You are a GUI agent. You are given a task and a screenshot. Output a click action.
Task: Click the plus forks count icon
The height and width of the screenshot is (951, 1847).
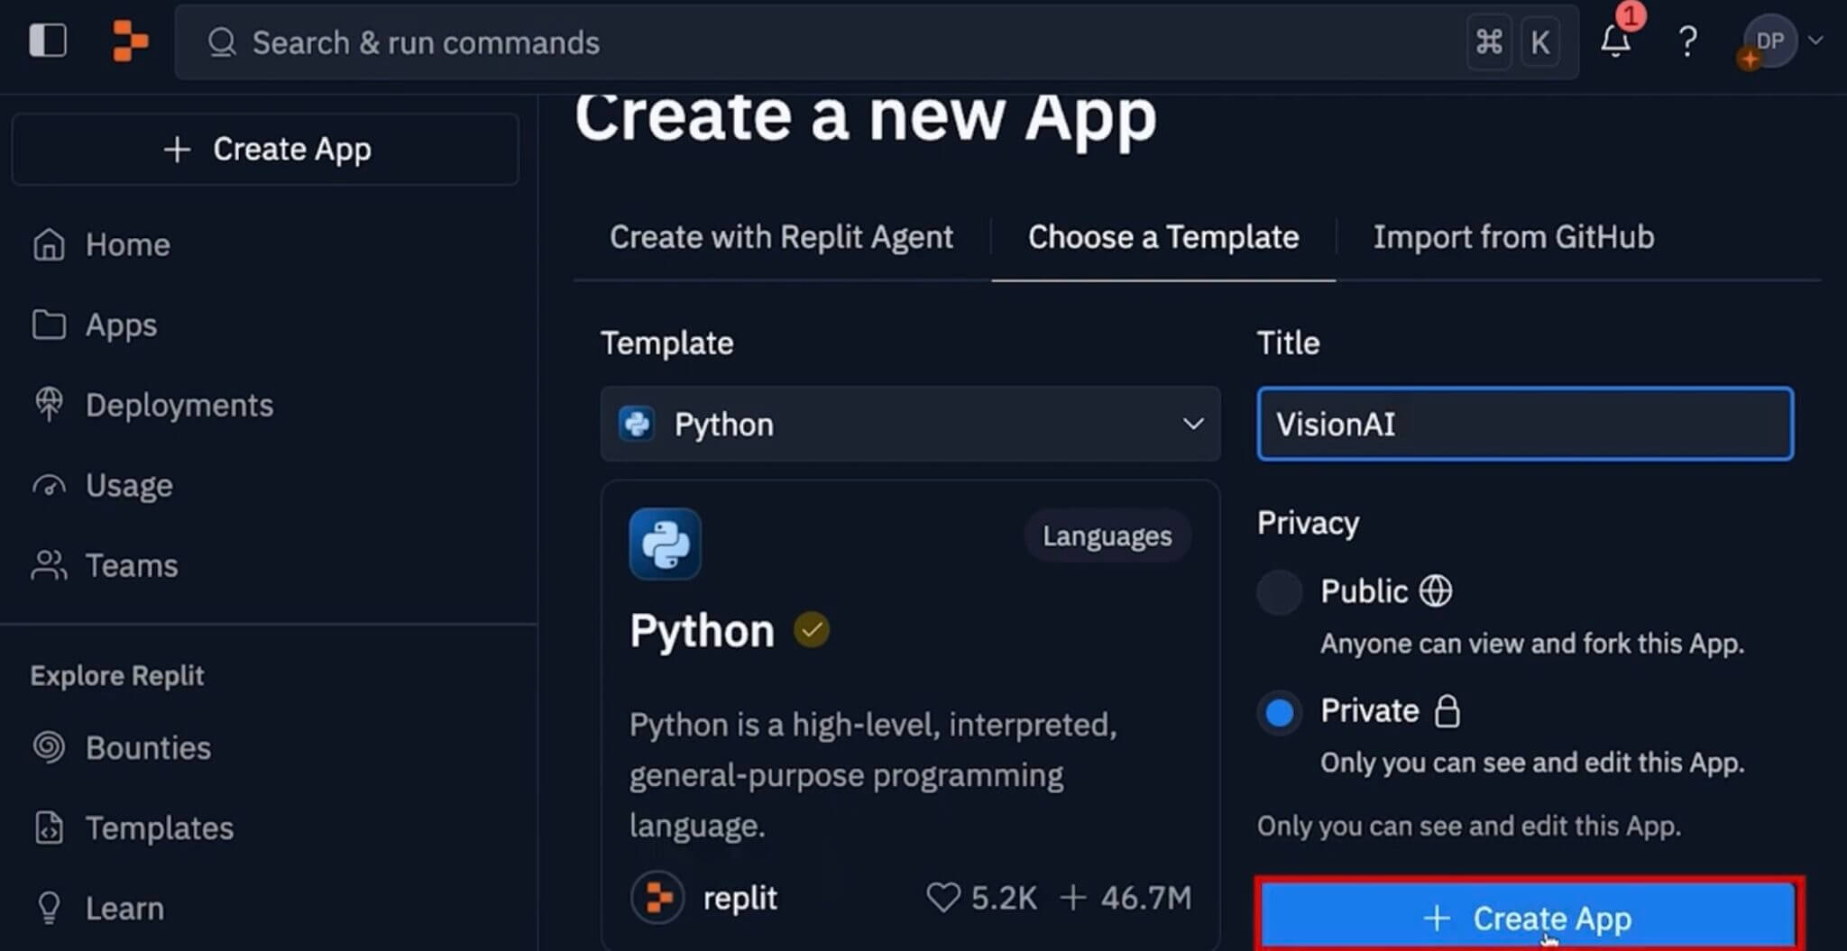pyautogui.click(x=1072, y=897)
